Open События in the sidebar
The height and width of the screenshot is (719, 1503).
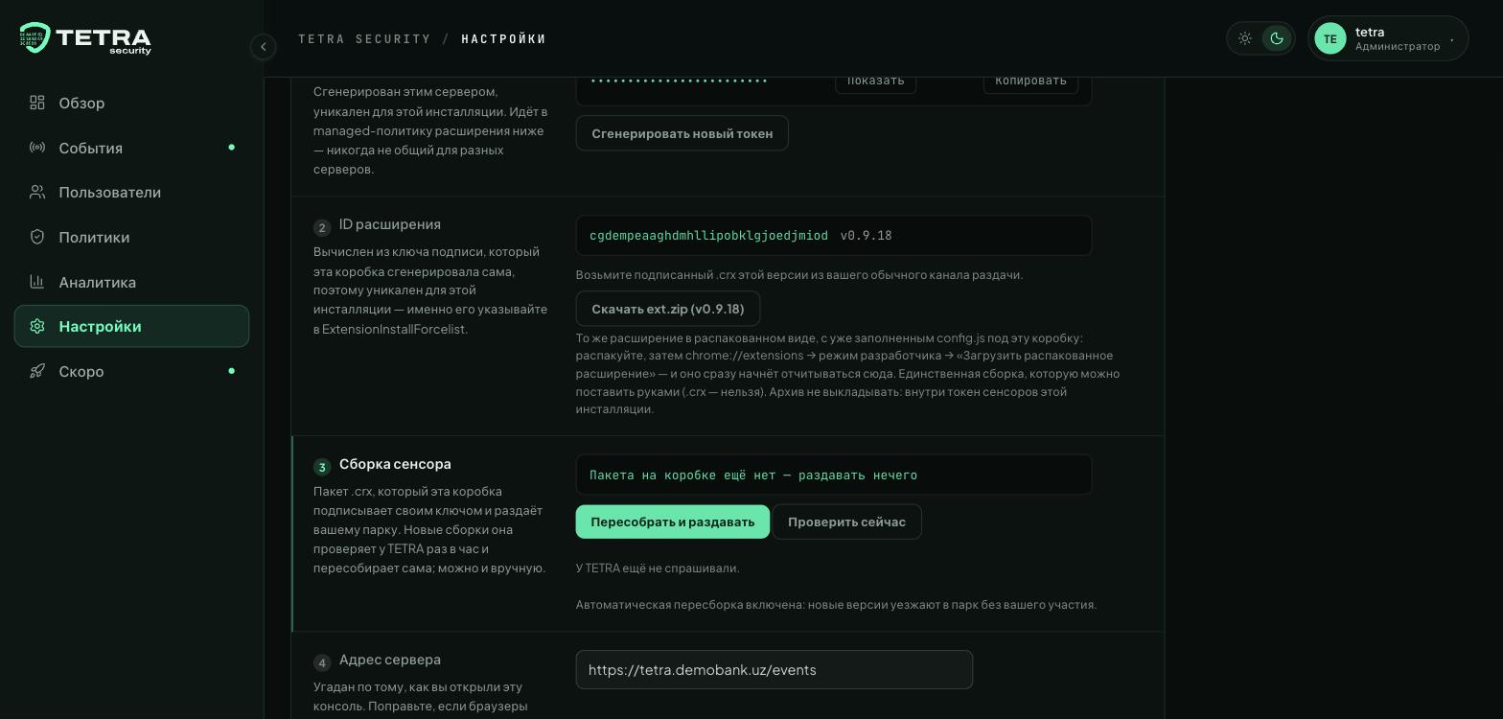click(x=131, y=148)
